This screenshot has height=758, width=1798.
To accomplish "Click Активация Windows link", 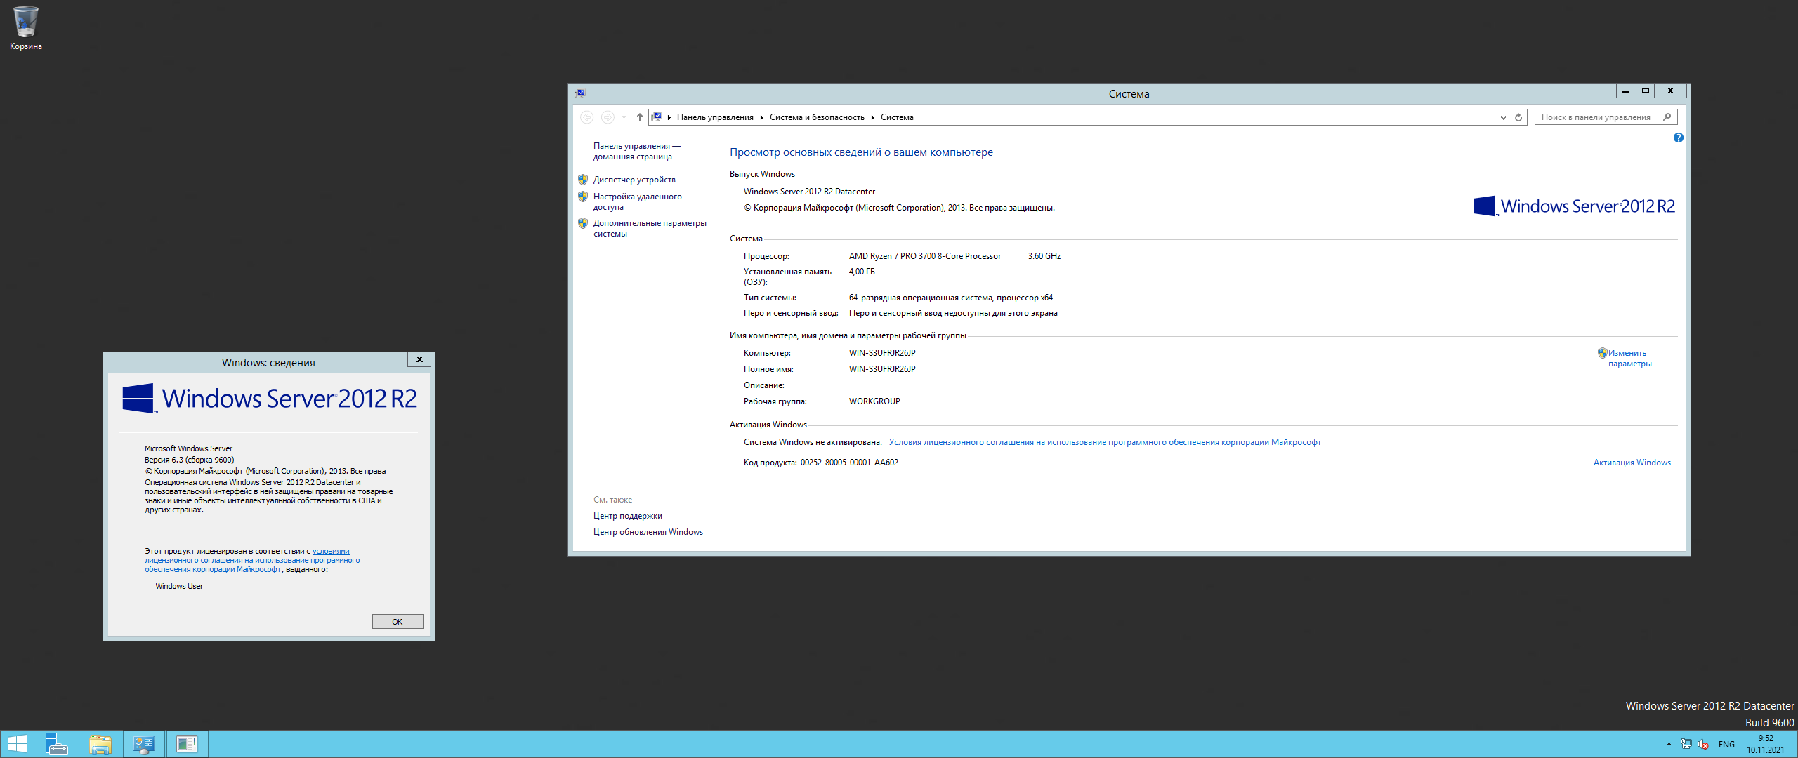I will 1632,463.
